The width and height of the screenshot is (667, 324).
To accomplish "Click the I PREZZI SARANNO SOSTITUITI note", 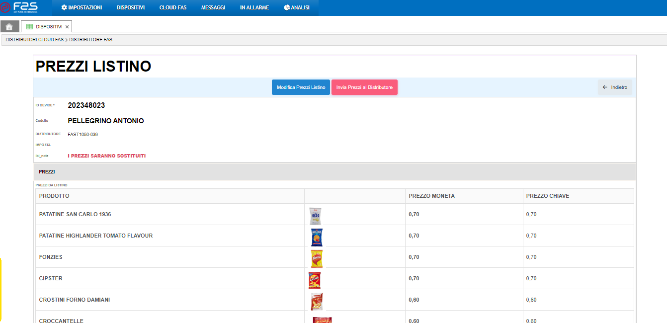I will click(x=107, y=156).
